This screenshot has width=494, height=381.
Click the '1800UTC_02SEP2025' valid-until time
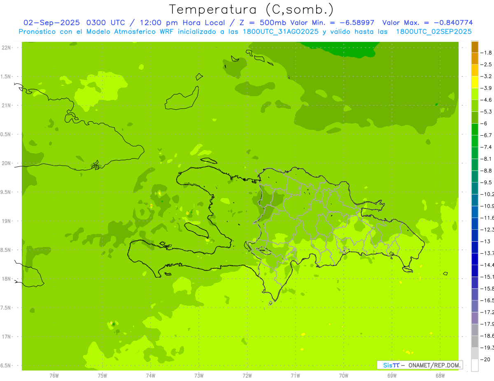[x=433, y=32]
